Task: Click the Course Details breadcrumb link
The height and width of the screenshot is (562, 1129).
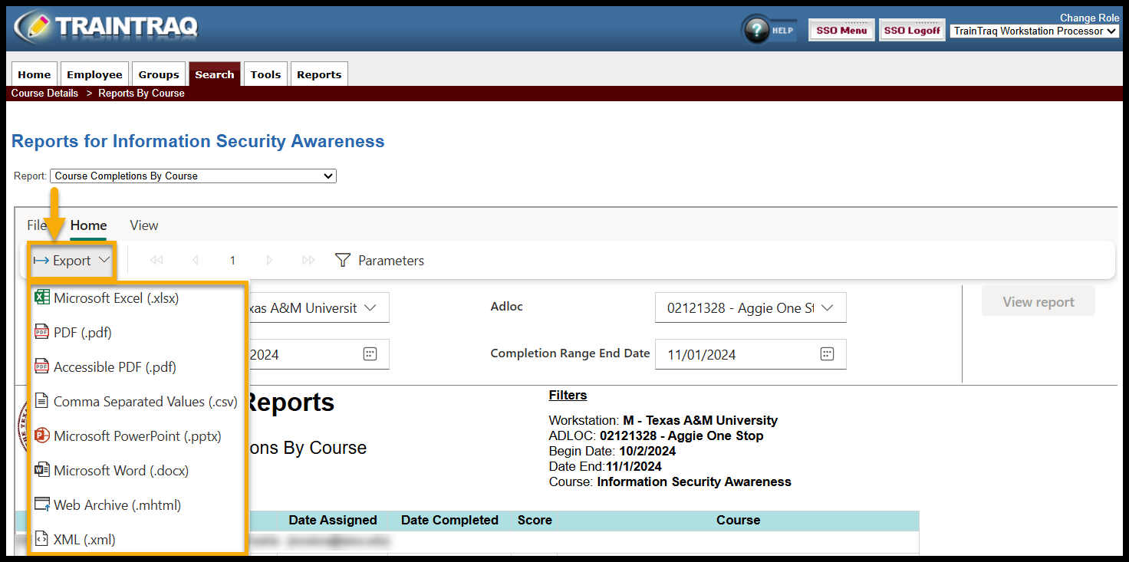Action: [x=44, y=94]
